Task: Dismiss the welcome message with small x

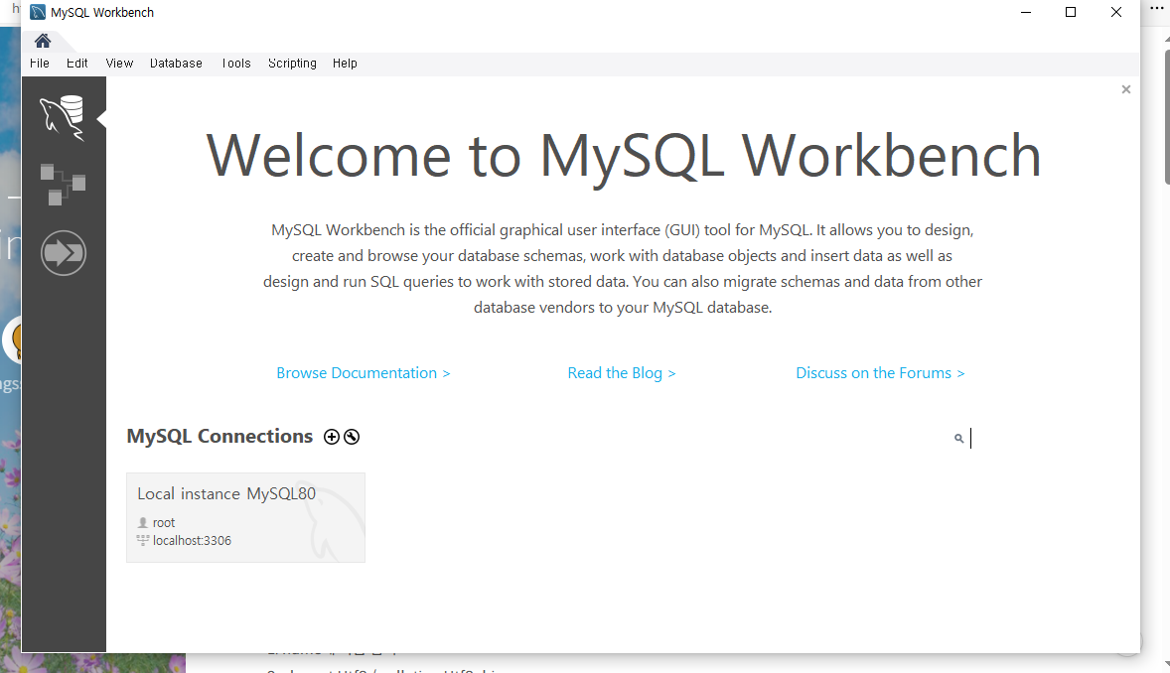Action: [1126, 89]
